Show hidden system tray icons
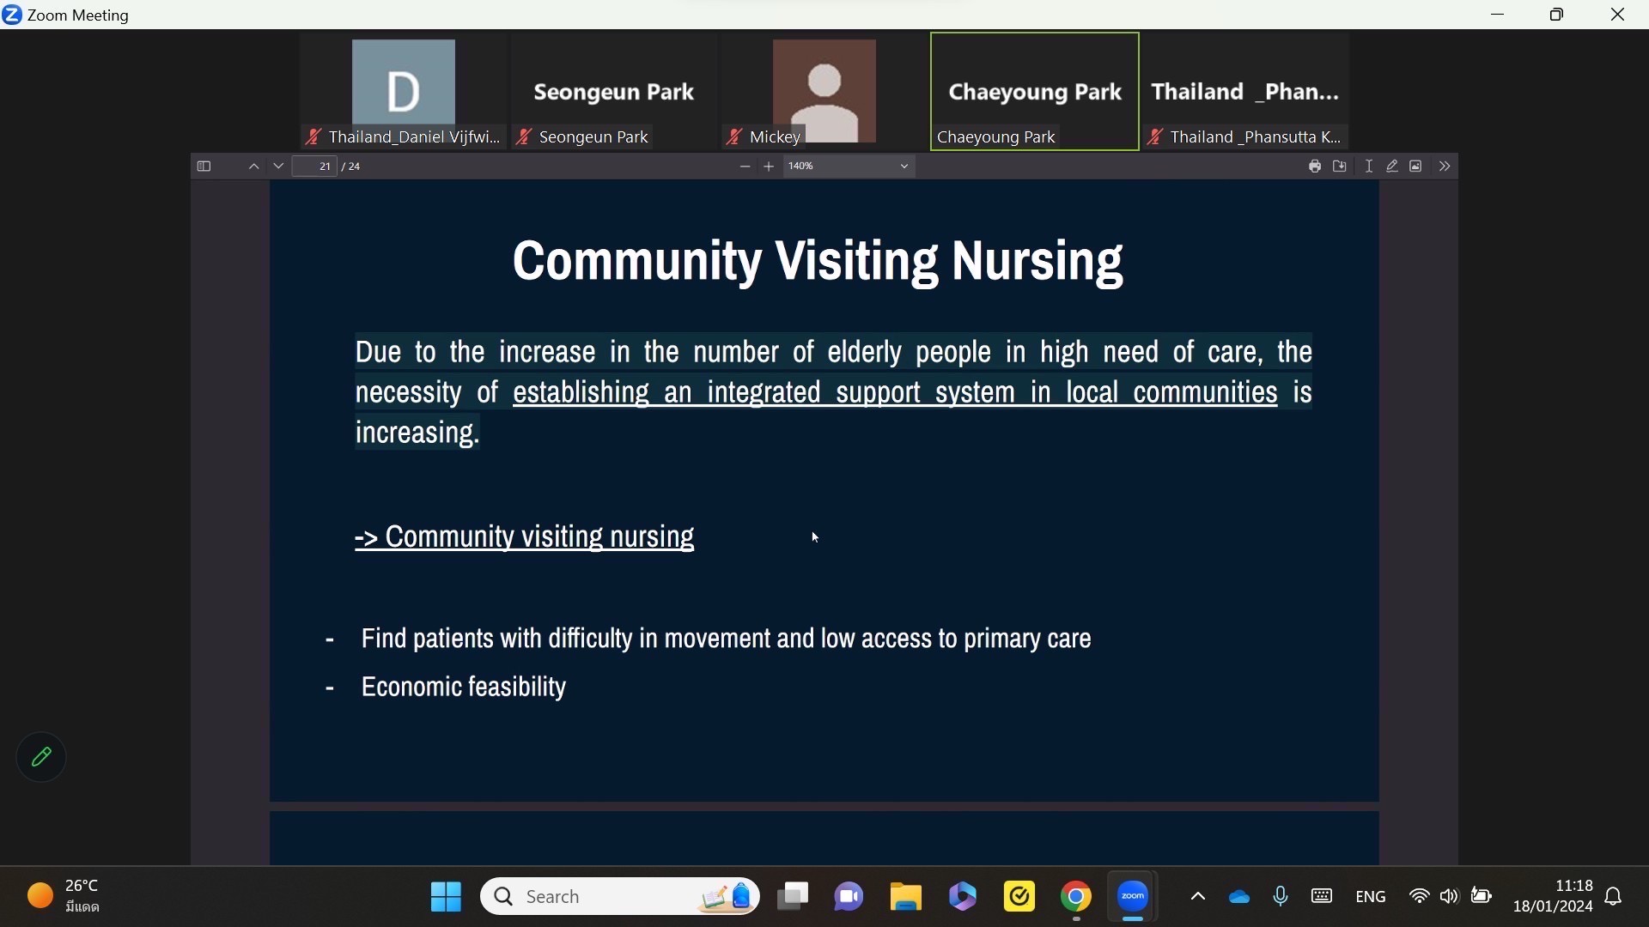 click(1198, 898)
